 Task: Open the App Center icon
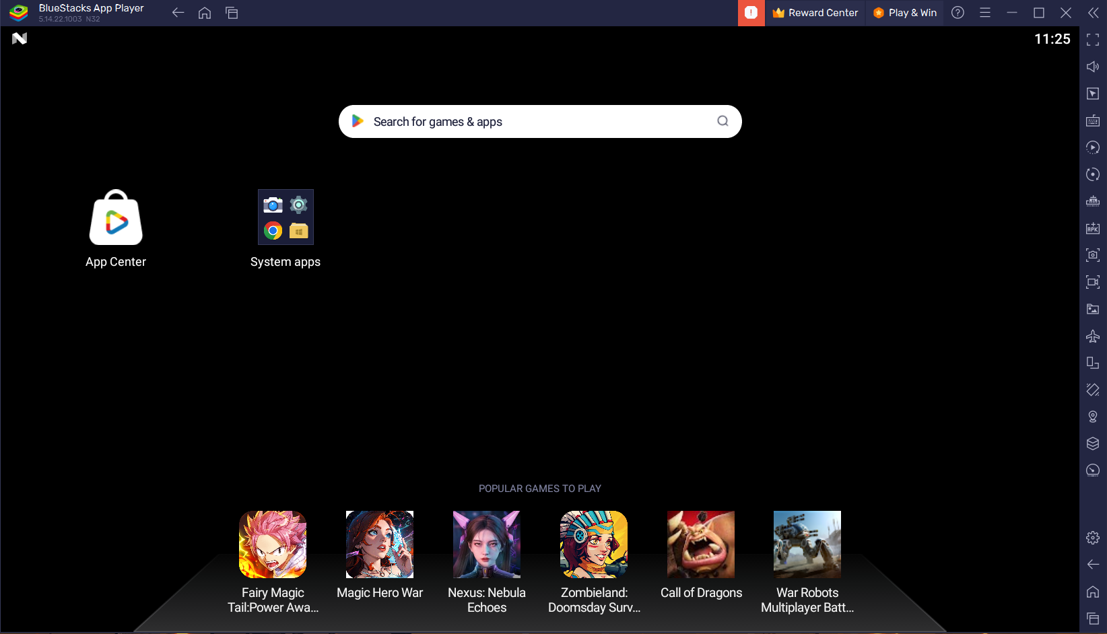[x=116, y=217]
